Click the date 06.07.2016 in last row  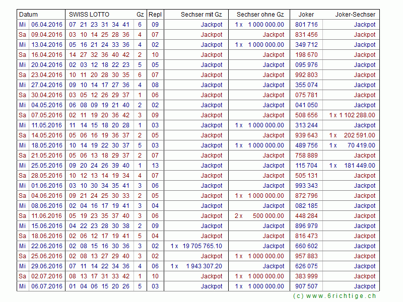pos(47,286)
